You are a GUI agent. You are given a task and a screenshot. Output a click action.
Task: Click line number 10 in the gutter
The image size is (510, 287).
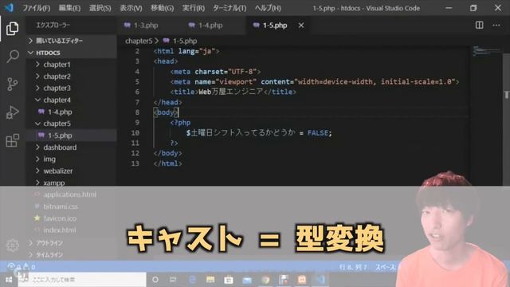(135, 133)
